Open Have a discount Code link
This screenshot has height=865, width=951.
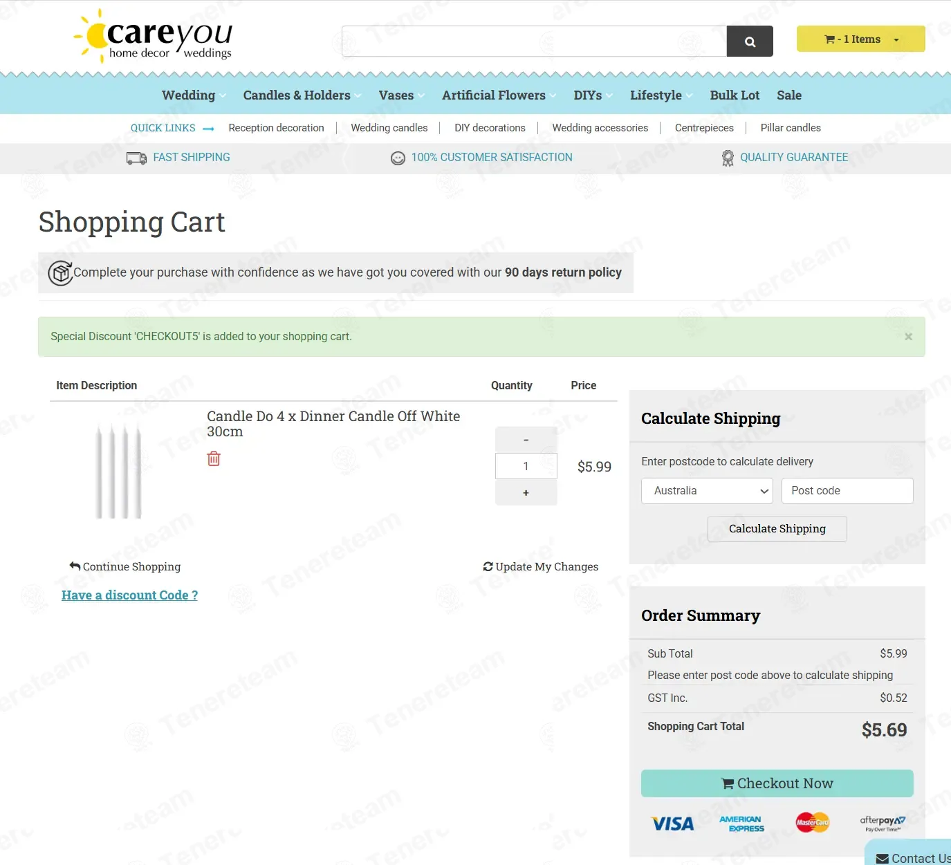[129, 595]
